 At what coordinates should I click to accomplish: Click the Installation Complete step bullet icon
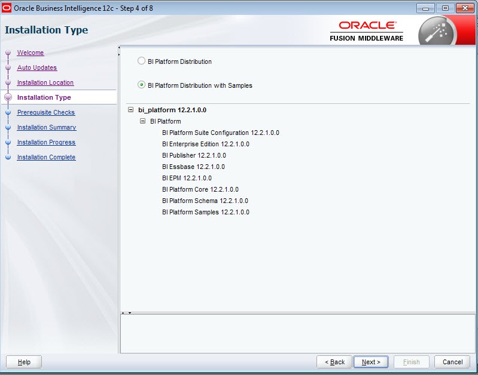click(x=8, y=157)
